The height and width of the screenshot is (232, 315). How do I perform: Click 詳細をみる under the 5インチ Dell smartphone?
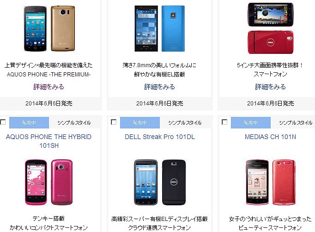pos(270,87)
